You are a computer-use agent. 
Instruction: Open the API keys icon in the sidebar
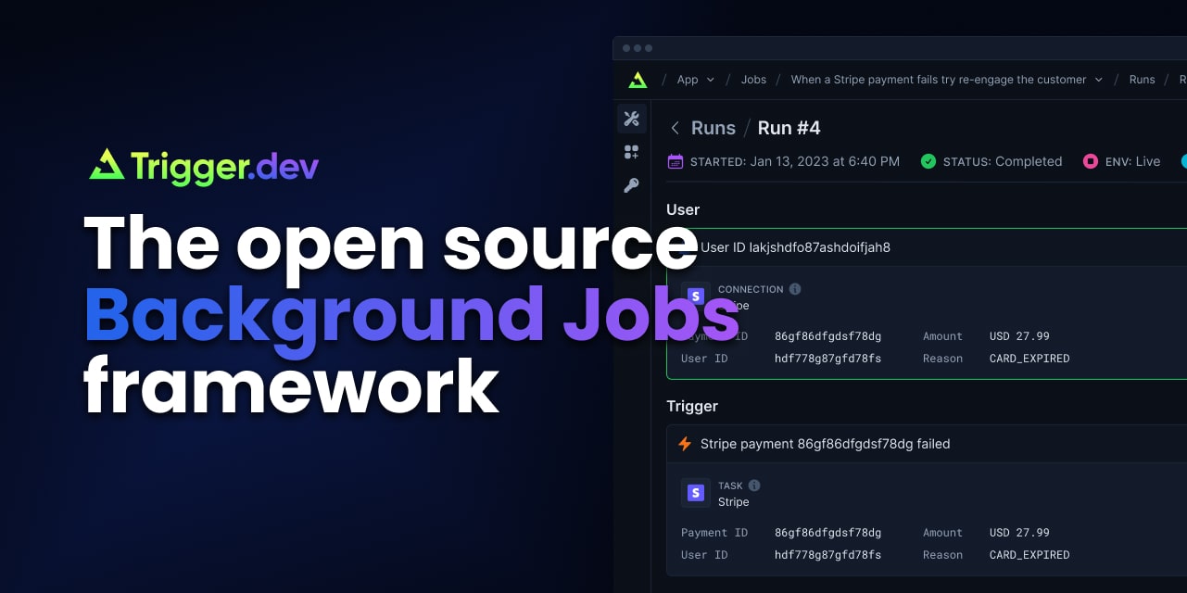click(x=632, y=185)
